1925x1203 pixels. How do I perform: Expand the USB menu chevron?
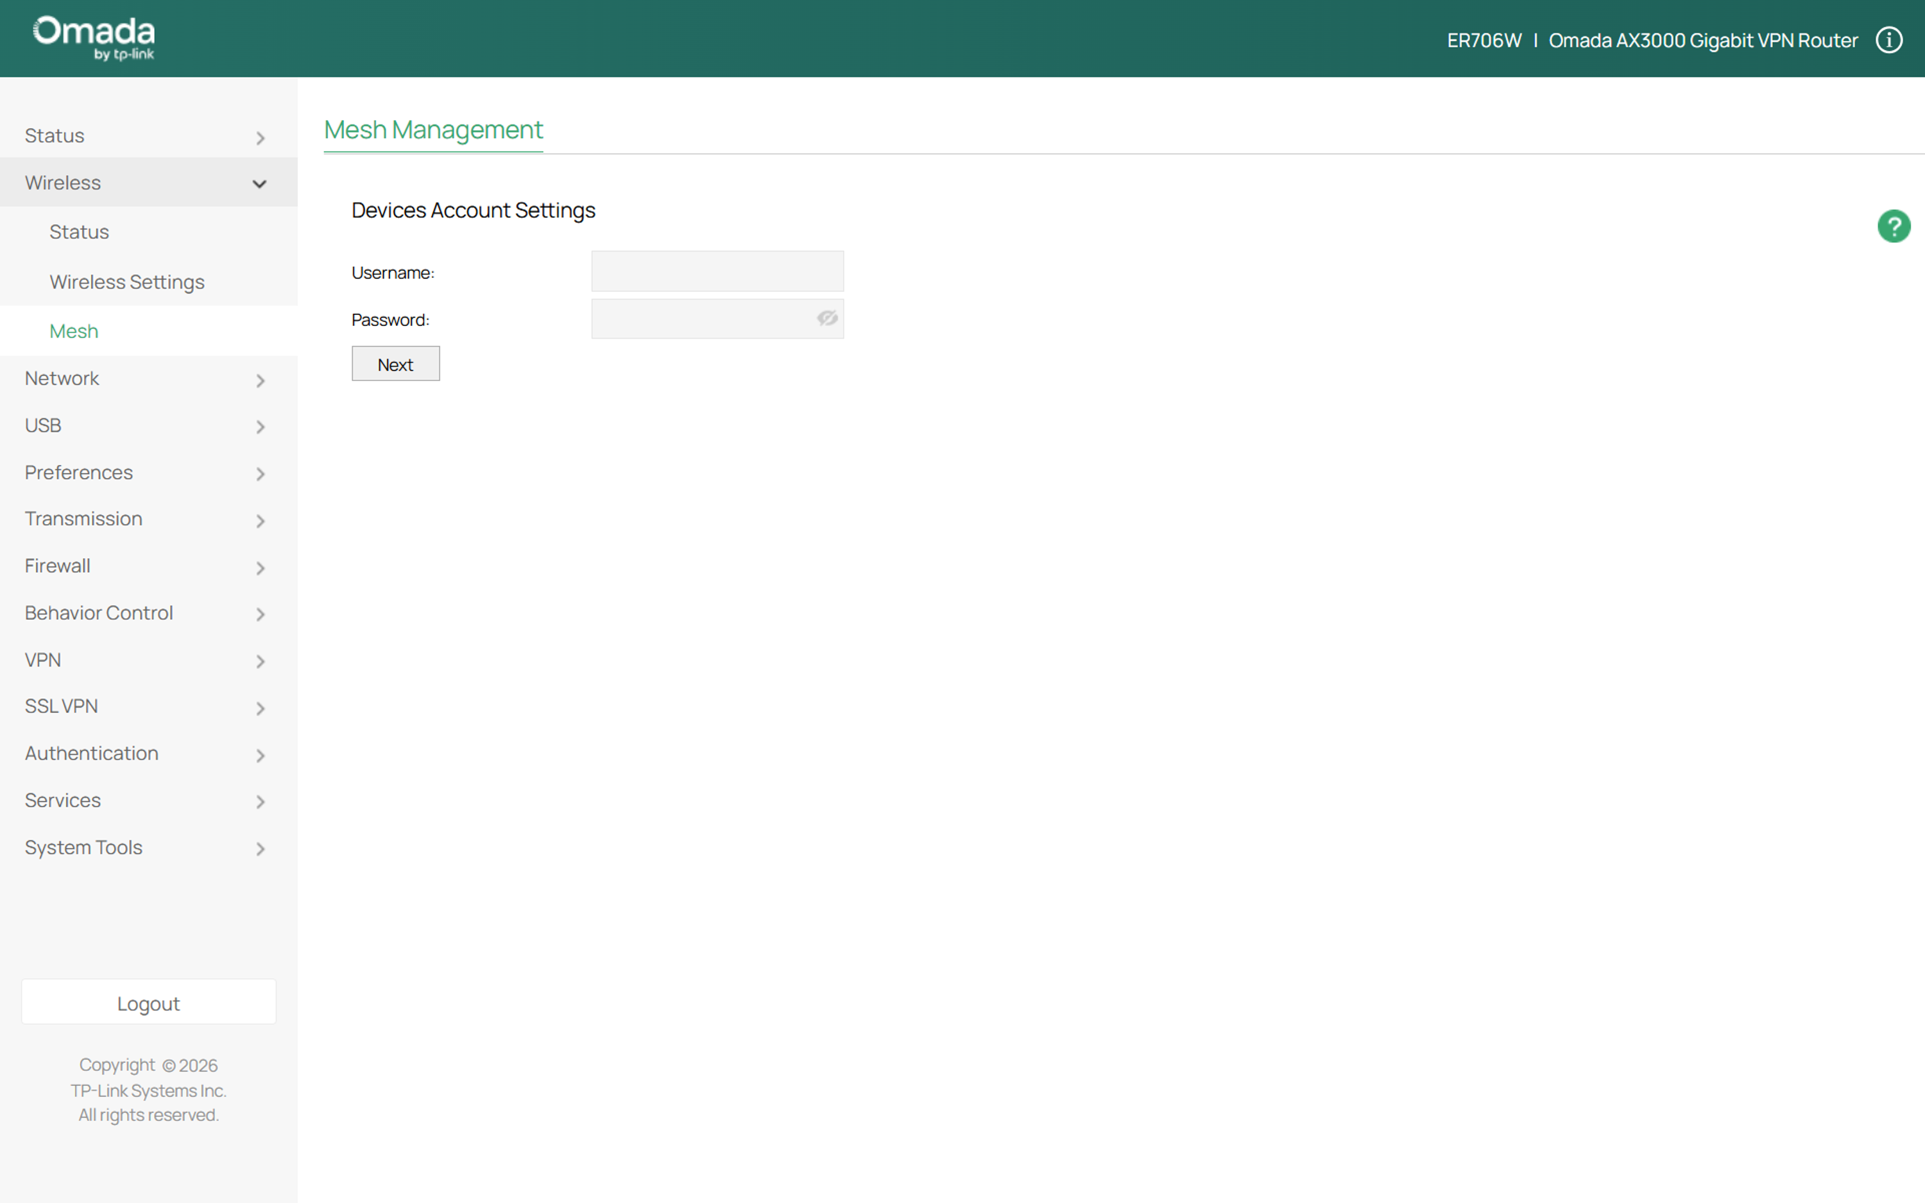(x=260, y=427)
